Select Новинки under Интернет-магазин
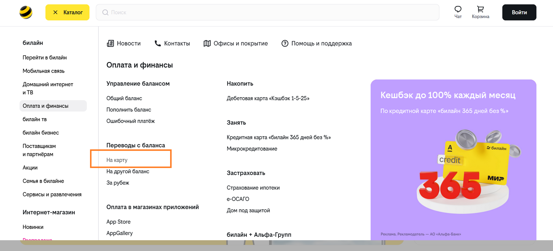The height and width of the screenshot is (251, 553). (33, 227)
